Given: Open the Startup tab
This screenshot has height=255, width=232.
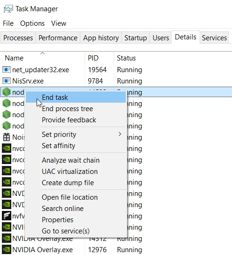Looking at the screenshot, I should 136,38.
